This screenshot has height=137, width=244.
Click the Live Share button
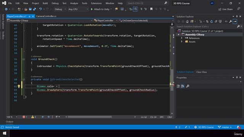(x=225, y=9)
